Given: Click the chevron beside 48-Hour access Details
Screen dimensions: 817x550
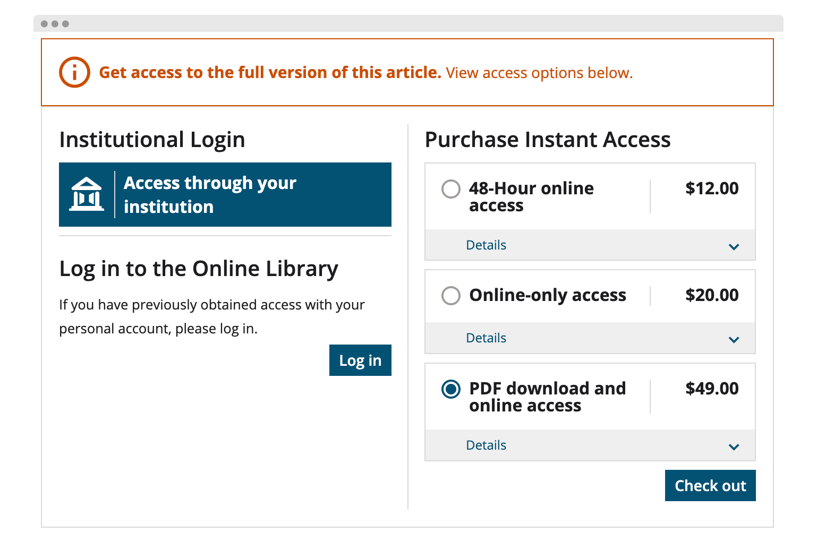Looking at the screenshot, I should pos(734,246).
